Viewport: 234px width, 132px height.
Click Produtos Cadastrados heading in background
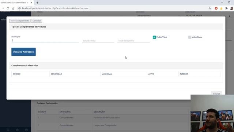(x=47, y=103)
